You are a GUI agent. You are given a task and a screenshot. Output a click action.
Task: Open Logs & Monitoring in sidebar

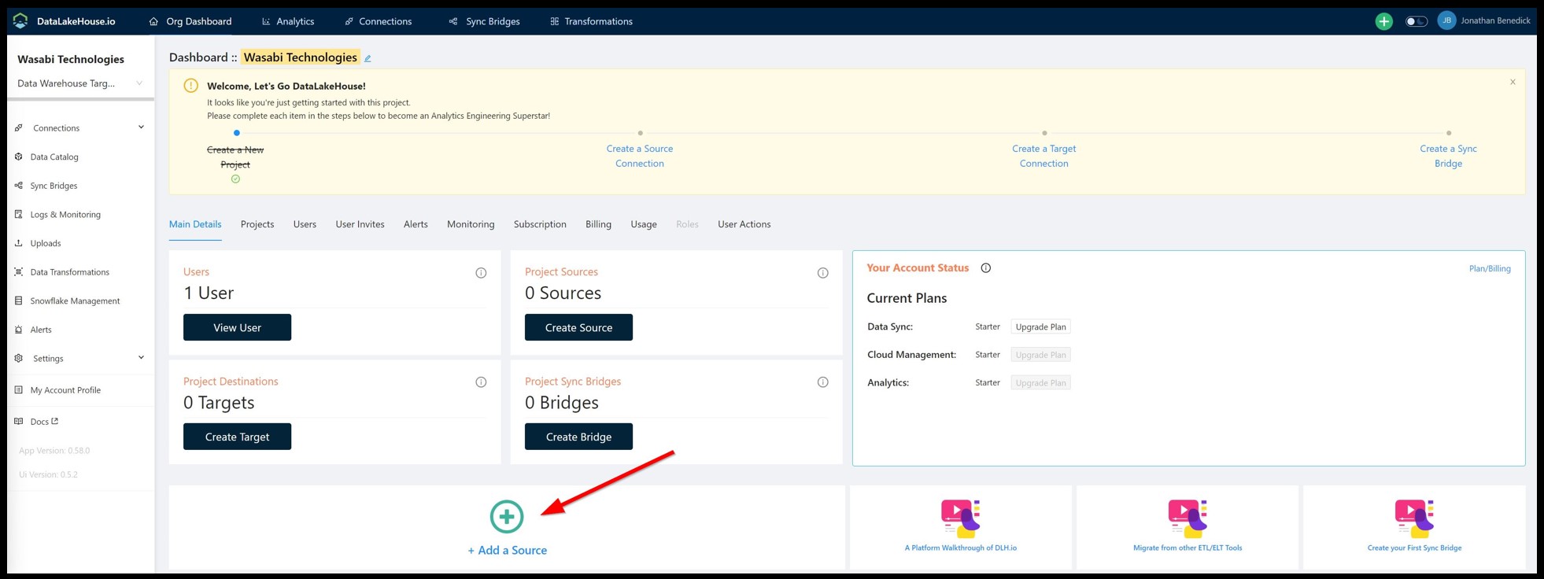coord(65,214)
